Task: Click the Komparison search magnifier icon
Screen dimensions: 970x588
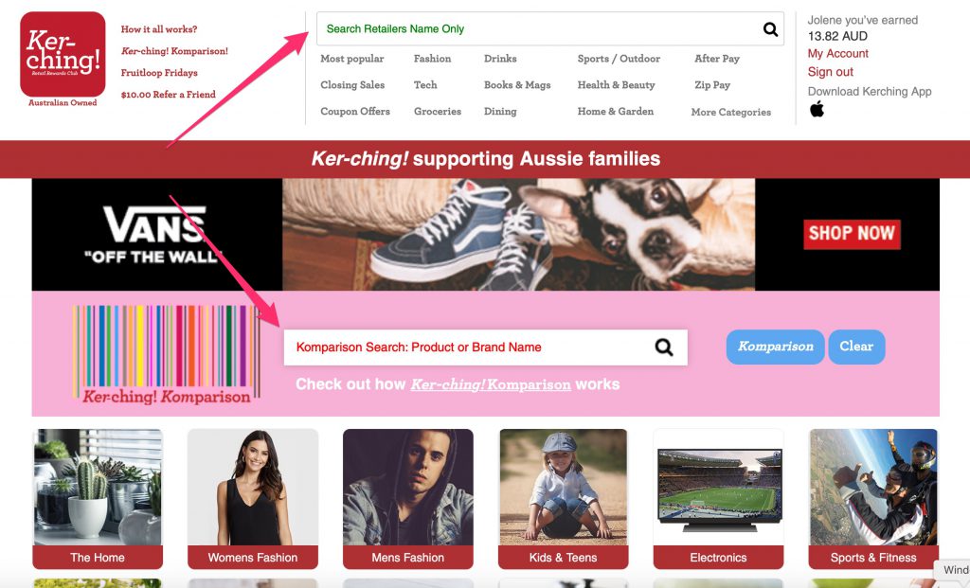Action: (x=664, y=347)
